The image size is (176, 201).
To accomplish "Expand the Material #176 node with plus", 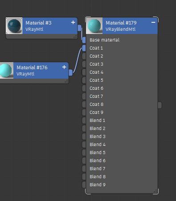I will click(64, 67).
